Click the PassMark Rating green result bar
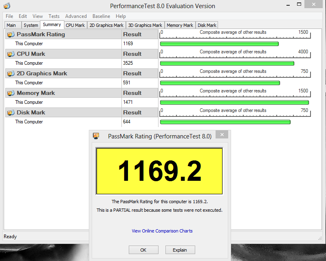326x261 pixels. (x=219, y=44)
